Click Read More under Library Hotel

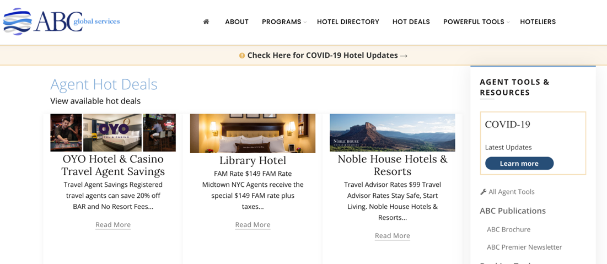coord(253,225)
